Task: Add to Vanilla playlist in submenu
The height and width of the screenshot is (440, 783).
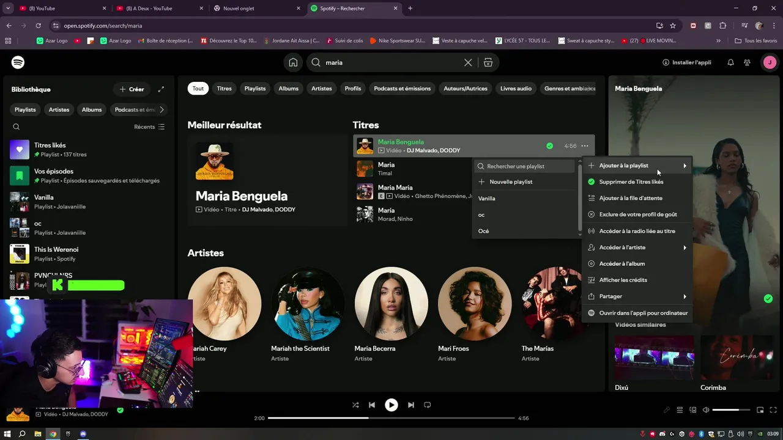Action: 525,199
